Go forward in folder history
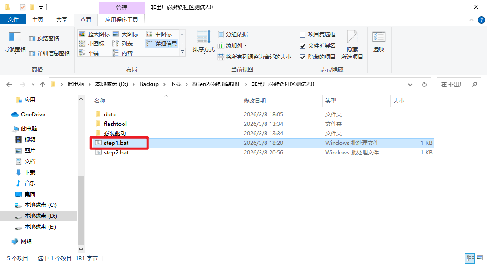The width and height of the screenshot is (487, 264). [22, 85]
